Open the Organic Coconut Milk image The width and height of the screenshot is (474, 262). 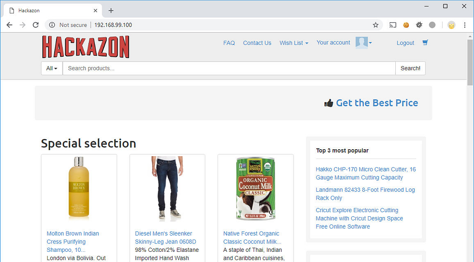[x=256, y=189]
